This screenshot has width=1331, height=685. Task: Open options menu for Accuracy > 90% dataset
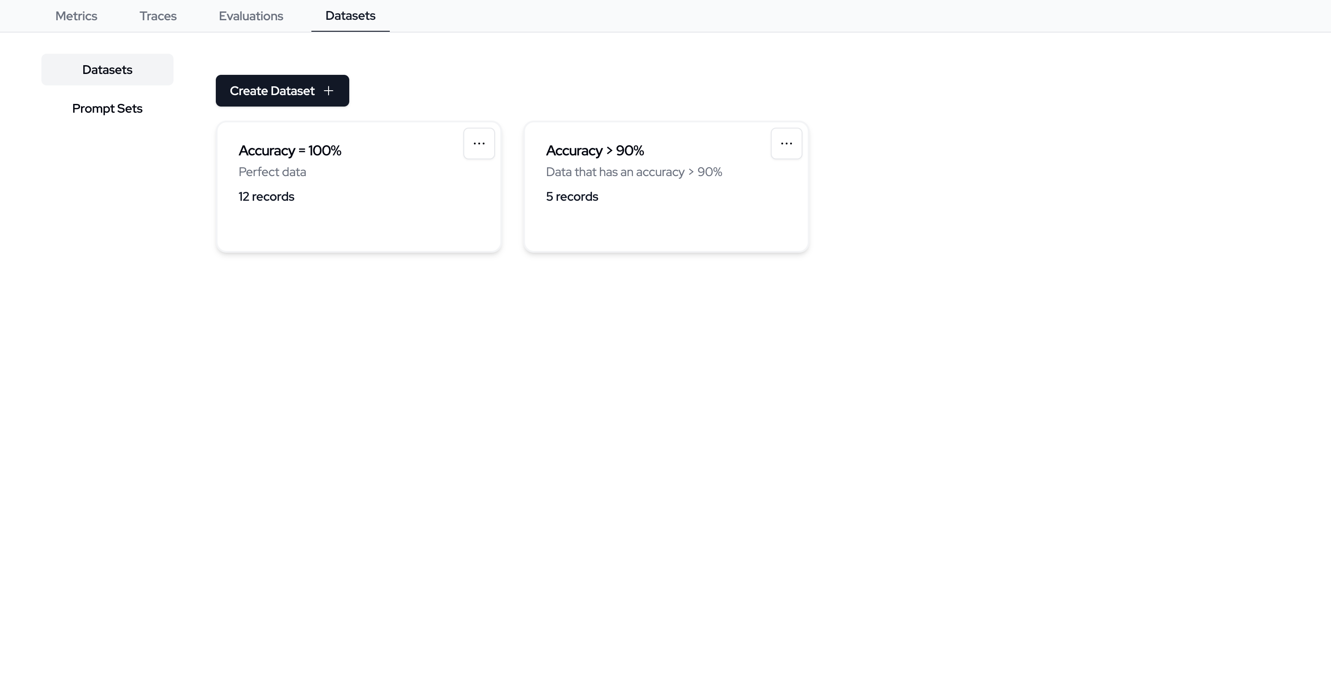(786, 144)
